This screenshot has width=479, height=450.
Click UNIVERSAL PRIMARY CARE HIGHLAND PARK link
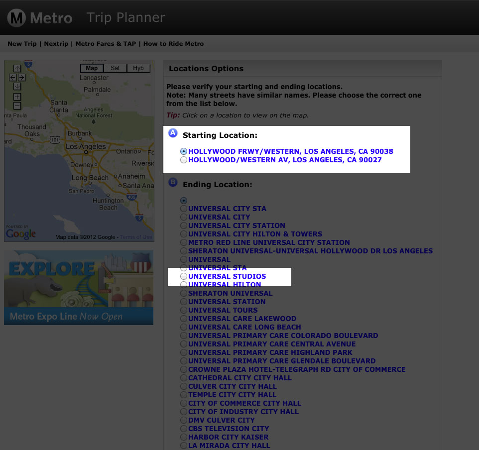click(270, 352)
